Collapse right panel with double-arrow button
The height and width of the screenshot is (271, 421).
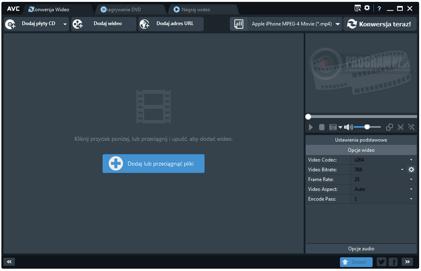point(408,262)
